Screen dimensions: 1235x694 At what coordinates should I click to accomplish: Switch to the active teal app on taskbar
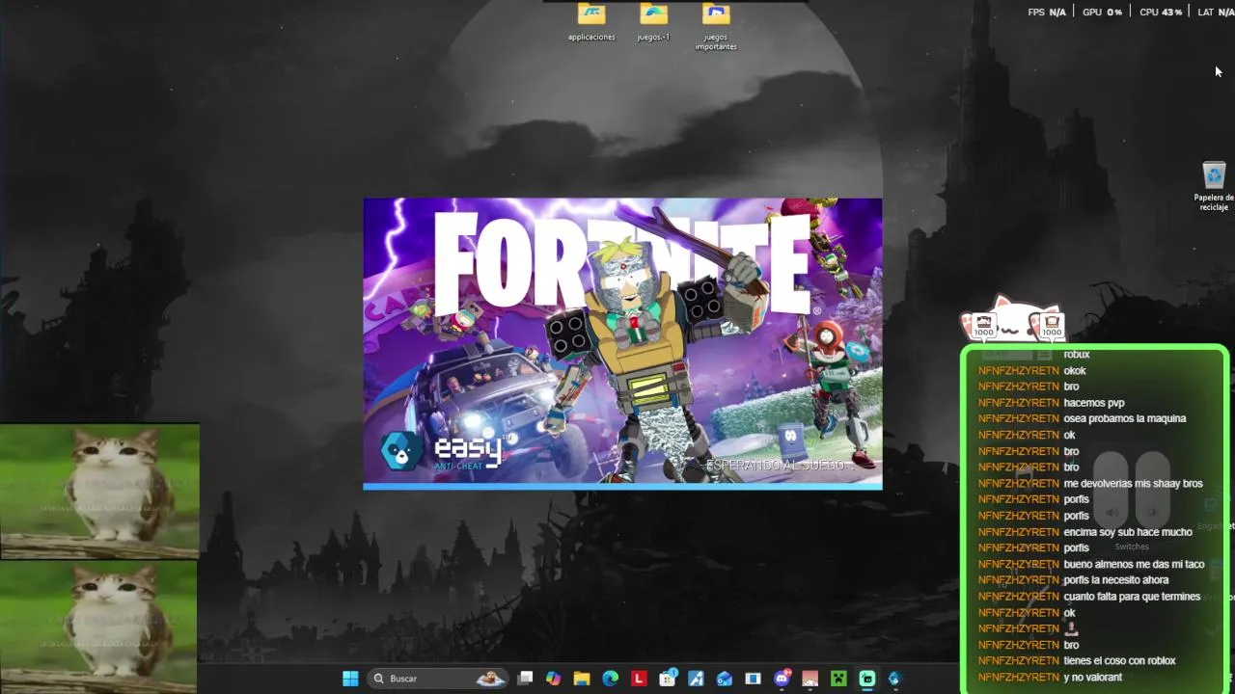pos(867,679)
